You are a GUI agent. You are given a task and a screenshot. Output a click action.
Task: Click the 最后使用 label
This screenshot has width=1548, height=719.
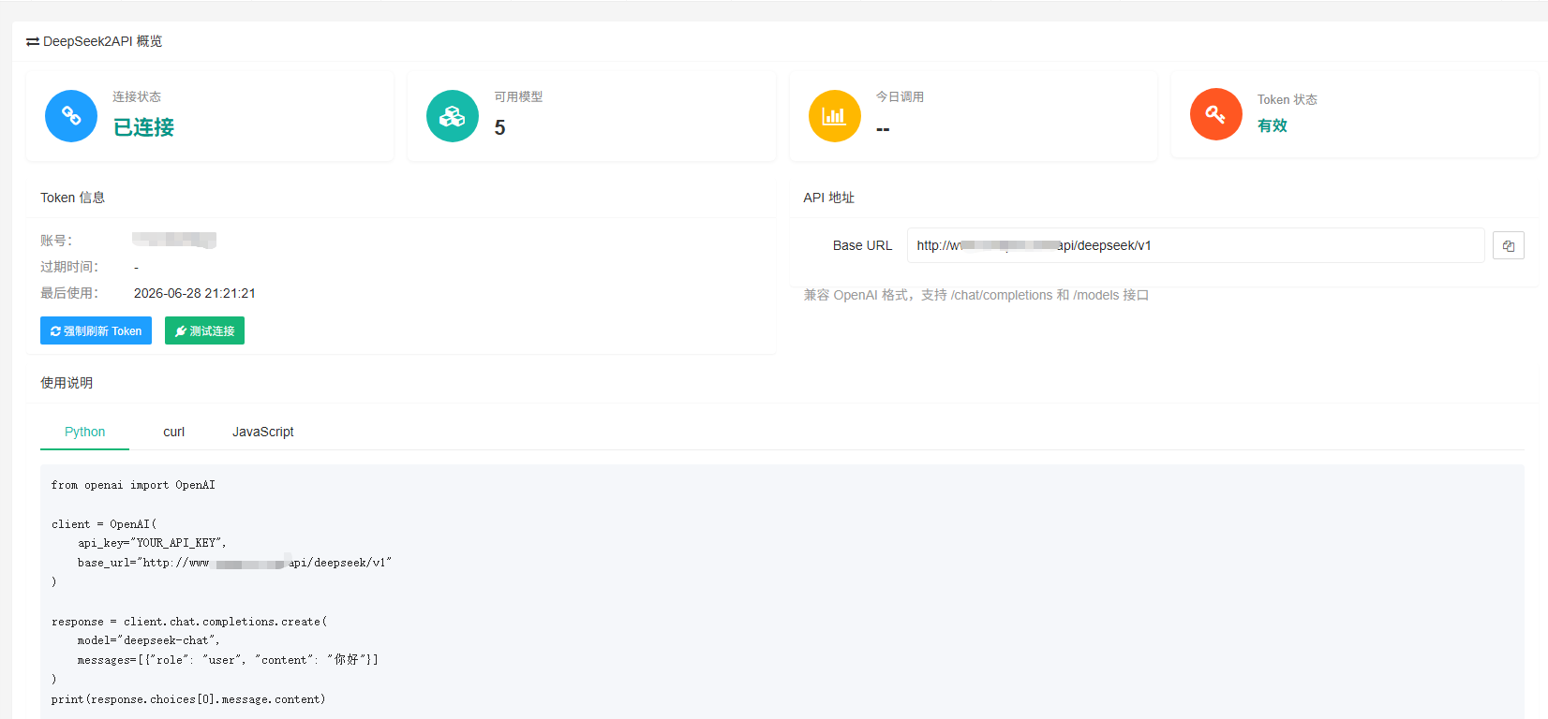click(69, 293)
